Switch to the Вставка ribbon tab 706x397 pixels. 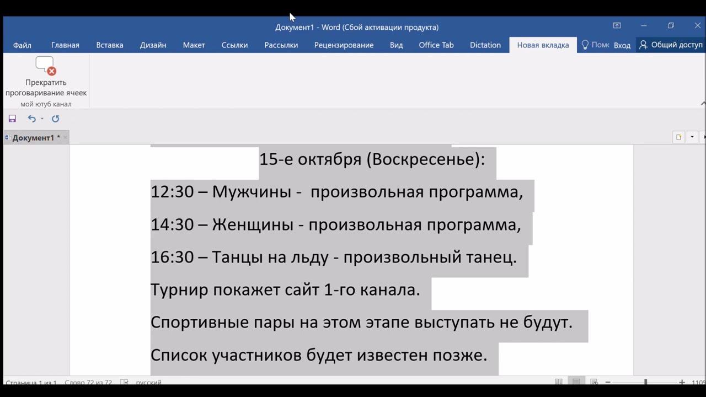tap(110, 45)
